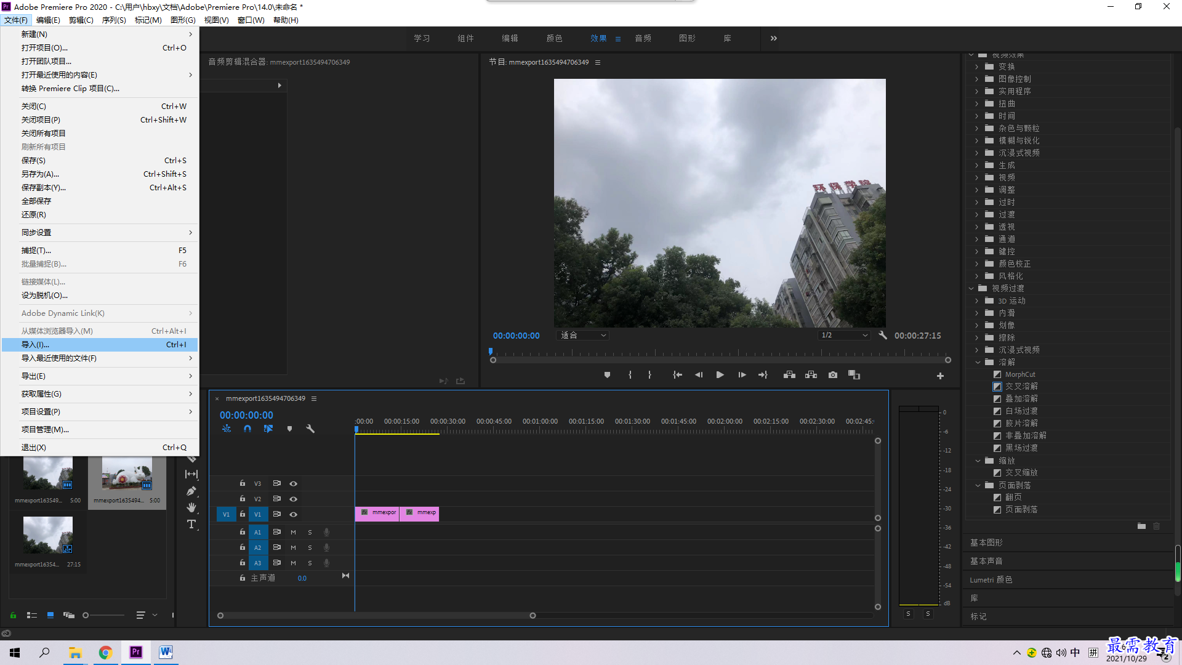Open the 序列(S) menu
Viewport: 1182px width, 665px height.
tap(114, 20)
